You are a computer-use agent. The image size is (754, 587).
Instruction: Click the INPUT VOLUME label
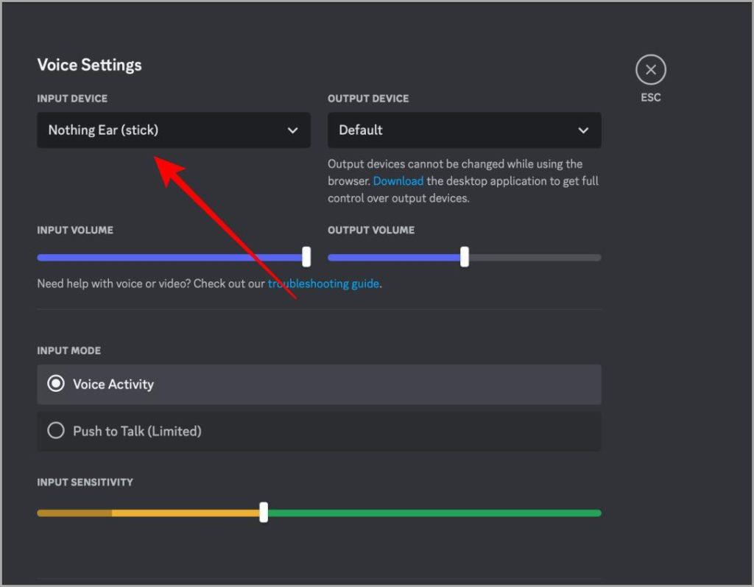[x=75, y=230]
